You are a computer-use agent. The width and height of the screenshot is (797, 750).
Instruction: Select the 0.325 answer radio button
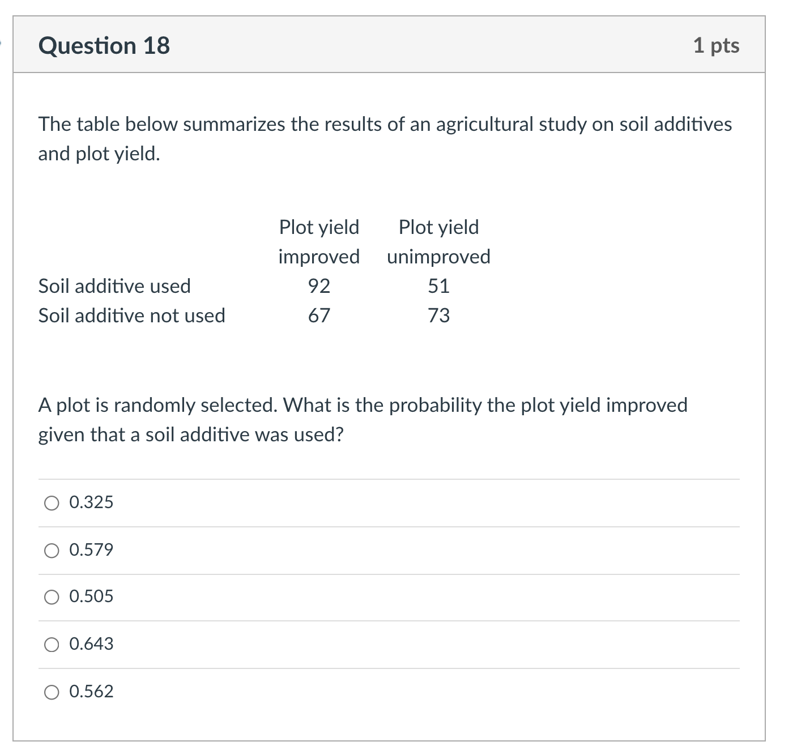(52, 502)
